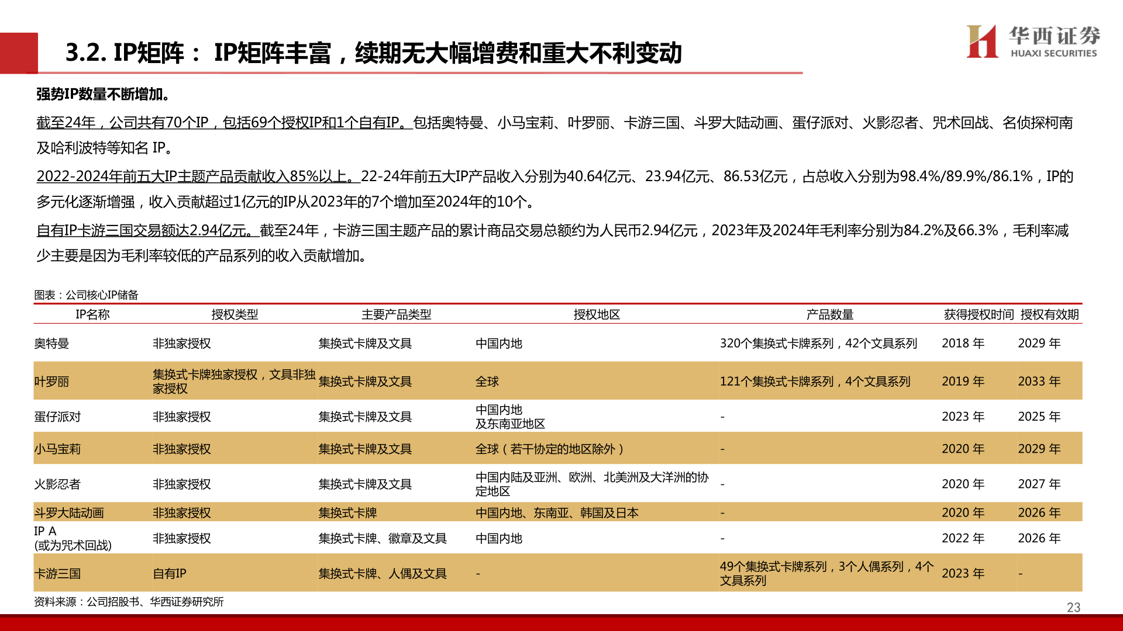Click the 主要产品类型 column header
Screen dimensions: 1123x631
tap(396, 315)
